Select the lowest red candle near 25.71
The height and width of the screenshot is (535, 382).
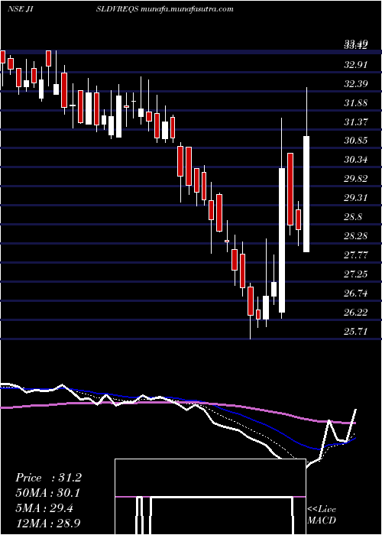251,301
